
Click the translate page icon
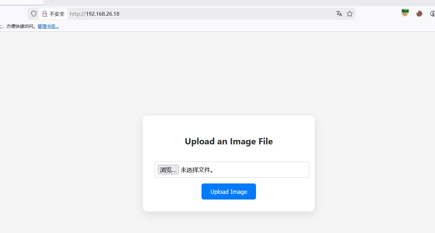[x=339, y=14]
